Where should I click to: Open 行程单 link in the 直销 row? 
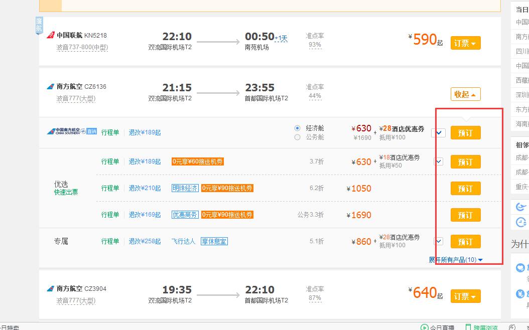click(x=110, y=132)
